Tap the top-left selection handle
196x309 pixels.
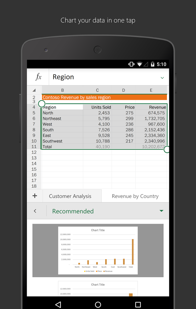[42, 104]
